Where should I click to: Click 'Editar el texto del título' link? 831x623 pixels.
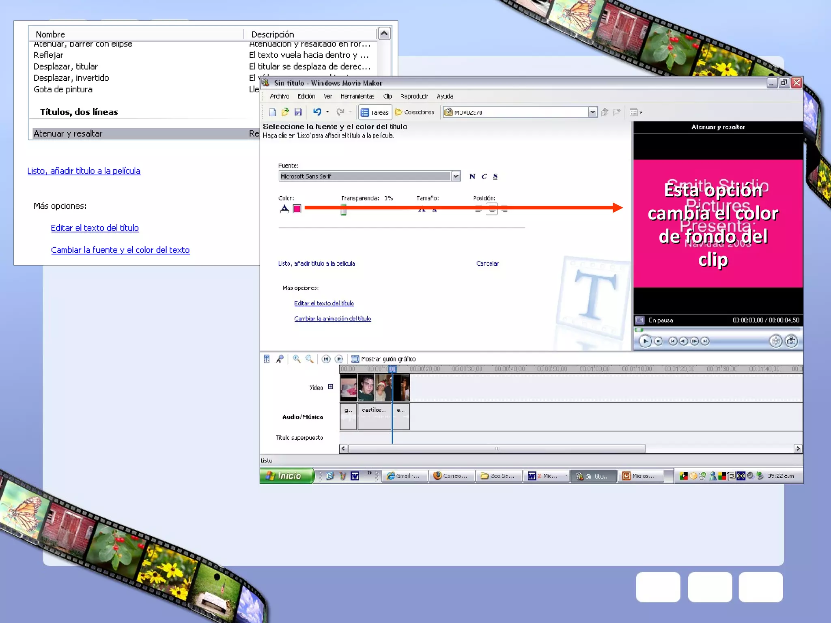(x=324, y=303)
